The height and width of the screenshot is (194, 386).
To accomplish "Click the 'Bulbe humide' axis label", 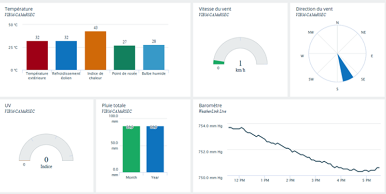I will (x=154, y=74).
